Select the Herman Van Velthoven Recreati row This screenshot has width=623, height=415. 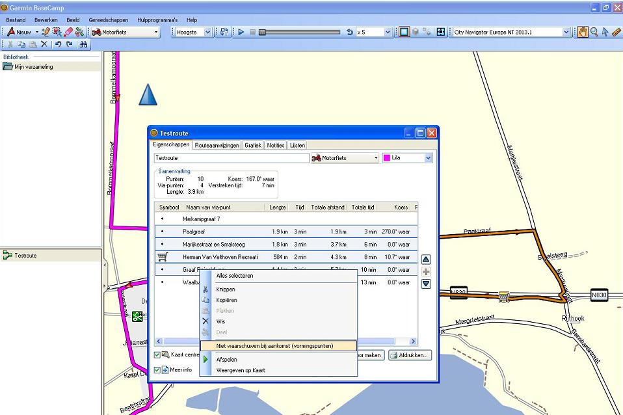click(x=286, y=257)
